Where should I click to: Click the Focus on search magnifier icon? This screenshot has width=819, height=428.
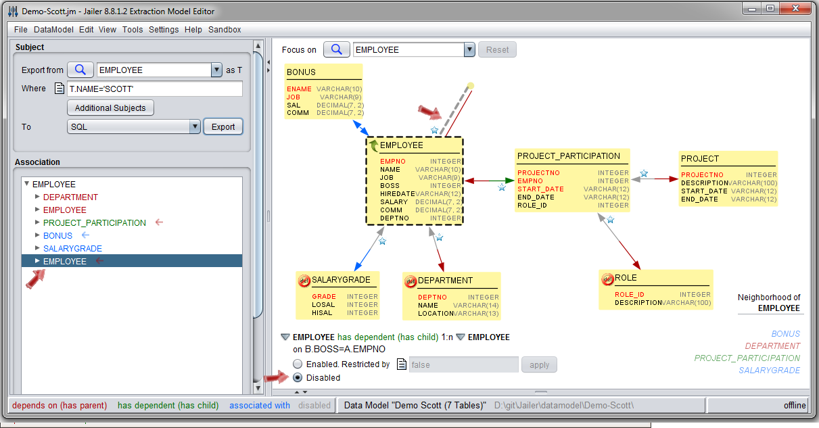coord(336,49)
